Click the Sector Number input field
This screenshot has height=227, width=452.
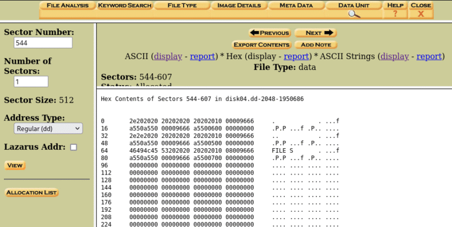pos(43,43)
